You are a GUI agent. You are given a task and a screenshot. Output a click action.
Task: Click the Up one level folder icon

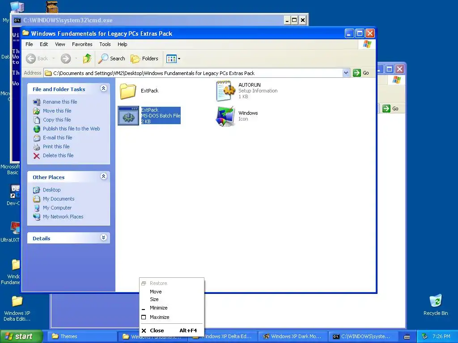coord(87,59)
